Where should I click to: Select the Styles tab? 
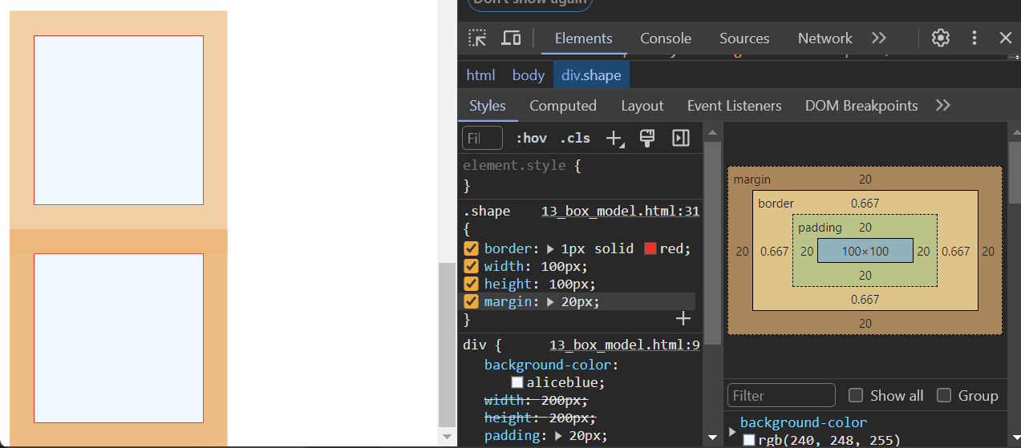point(488,105)
